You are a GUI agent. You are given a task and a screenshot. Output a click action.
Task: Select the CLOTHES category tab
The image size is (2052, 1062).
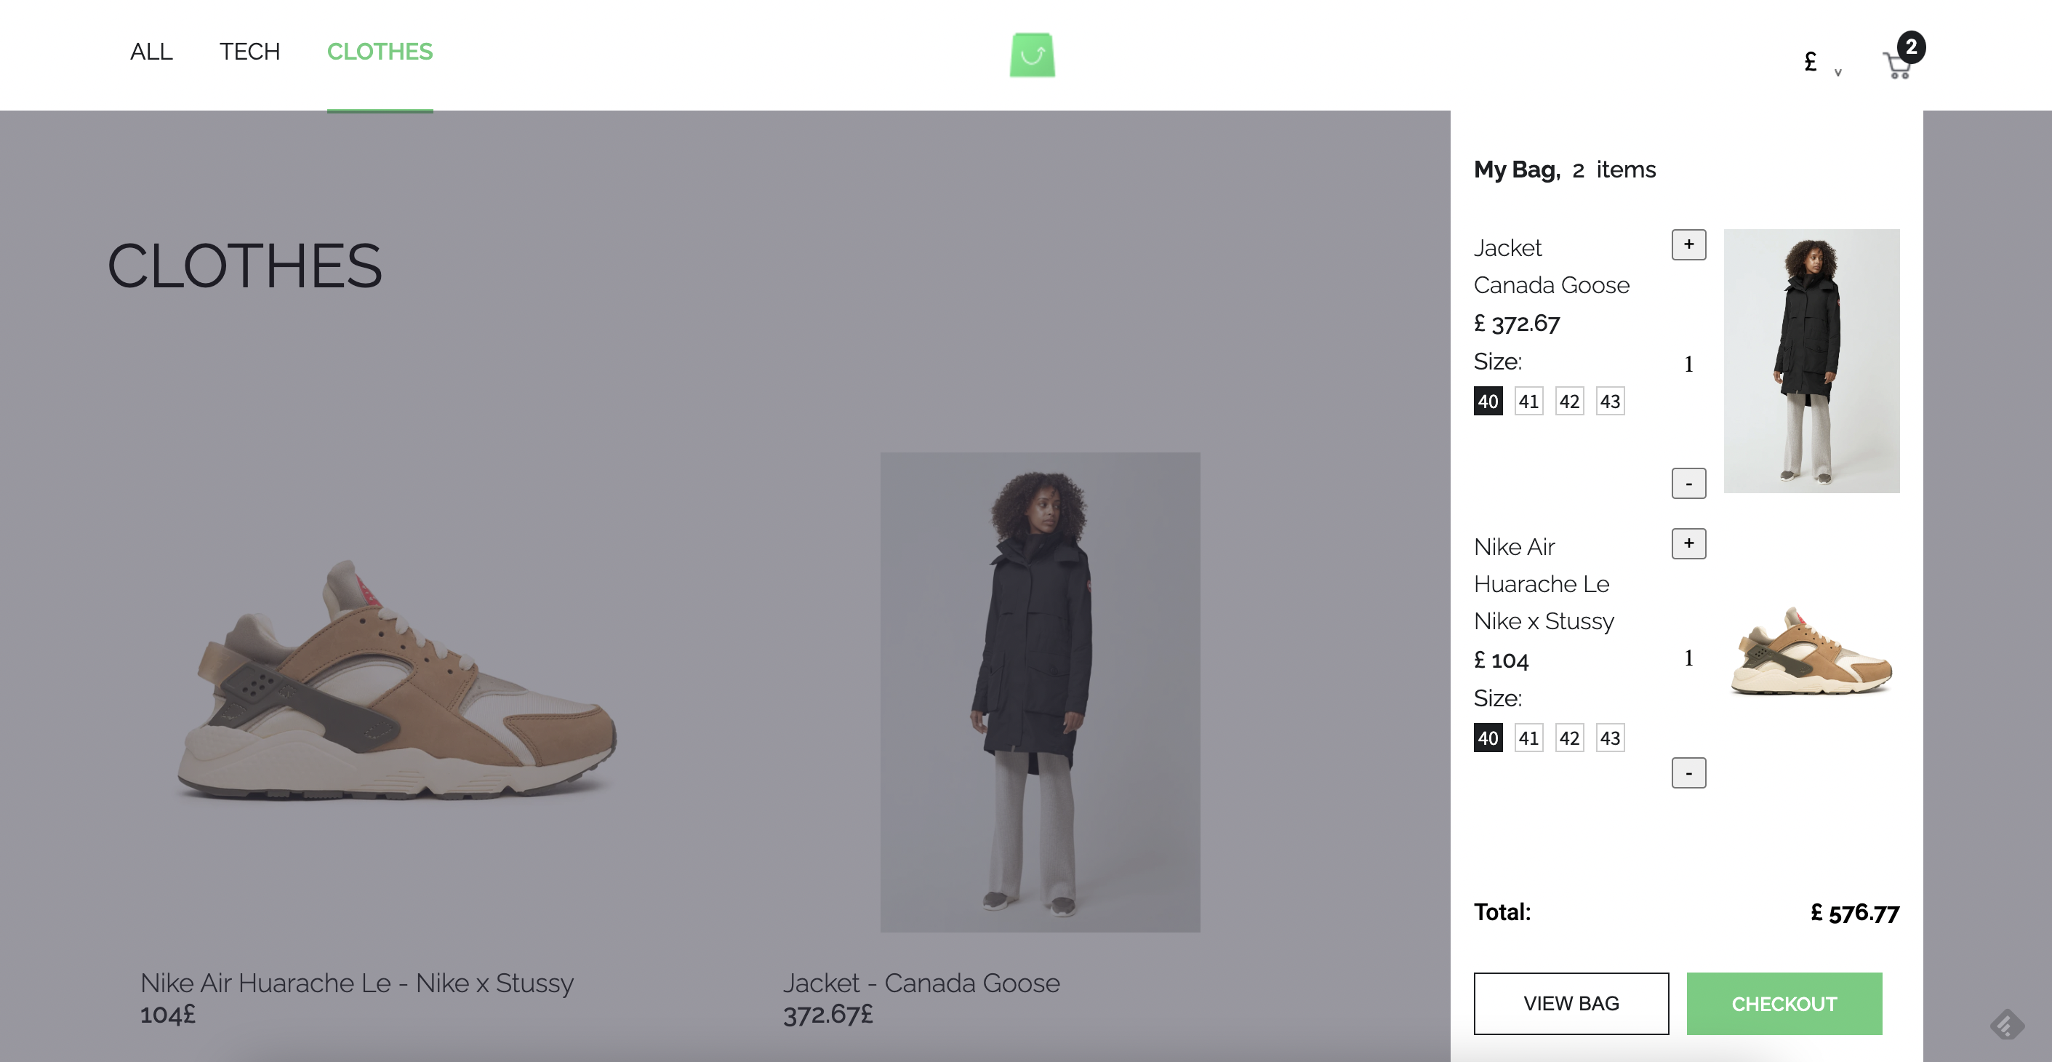click(380, 52)
